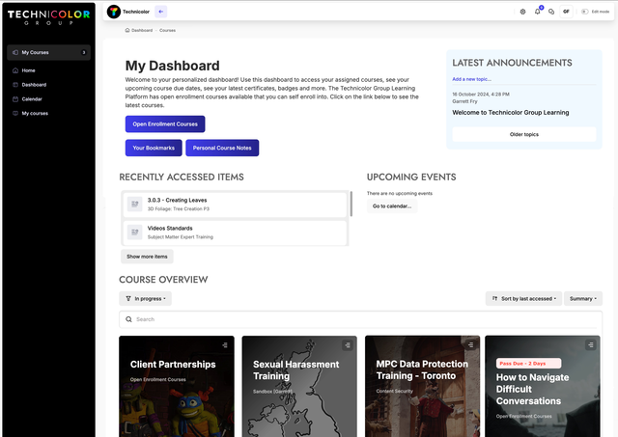
Task: Click the Home icon in sidebar
Action: (15, 70)
